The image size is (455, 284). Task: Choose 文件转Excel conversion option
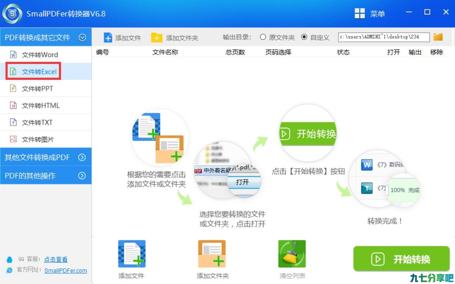[46, 72]
